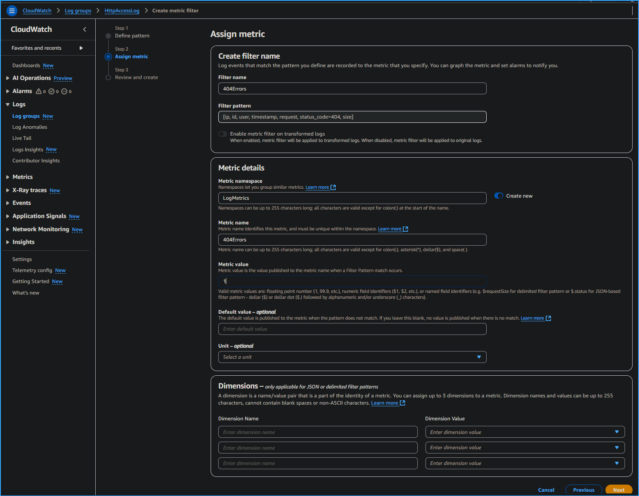Viewport: 639px width, 496px height.
Task: Click external link icon beside Metric namespace Learn more
Action: tap(333, 187)
